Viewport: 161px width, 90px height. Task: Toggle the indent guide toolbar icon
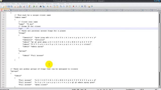point(67,6)
